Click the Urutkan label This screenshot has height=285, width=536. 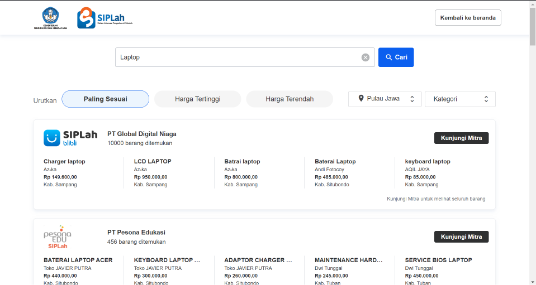45,100
